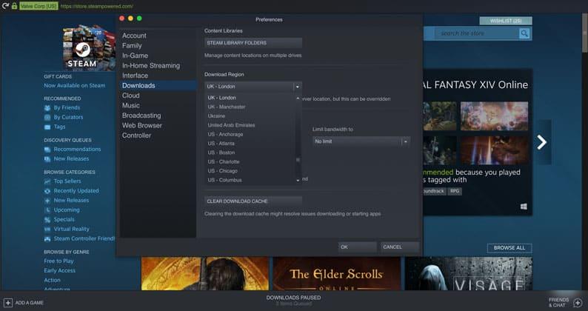Click the Virtual Reality icon

coord(47,230)
